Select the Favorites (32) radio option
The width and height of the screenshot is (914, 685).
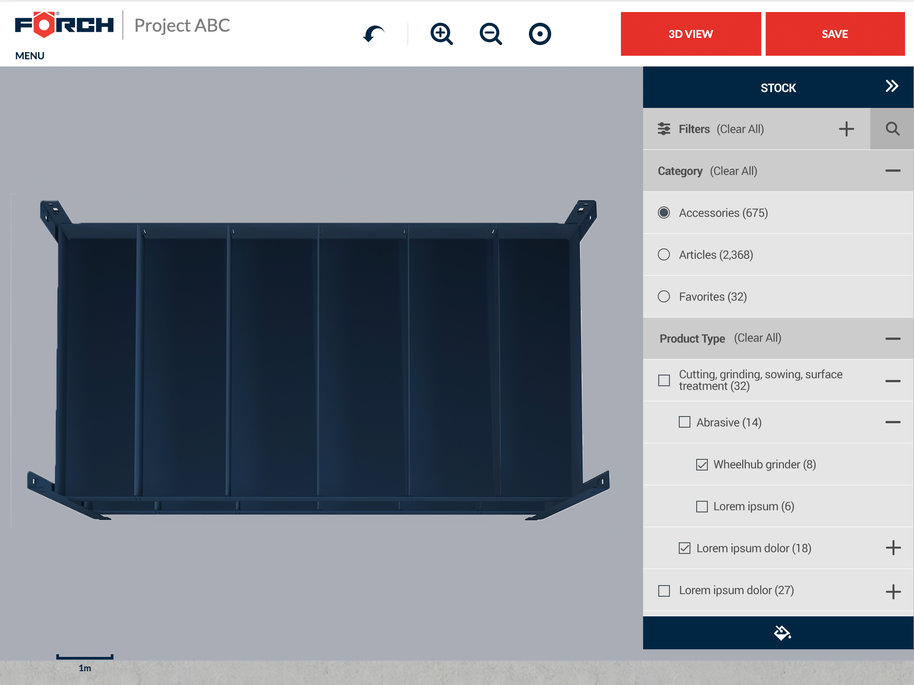click(x=664, y=297)
